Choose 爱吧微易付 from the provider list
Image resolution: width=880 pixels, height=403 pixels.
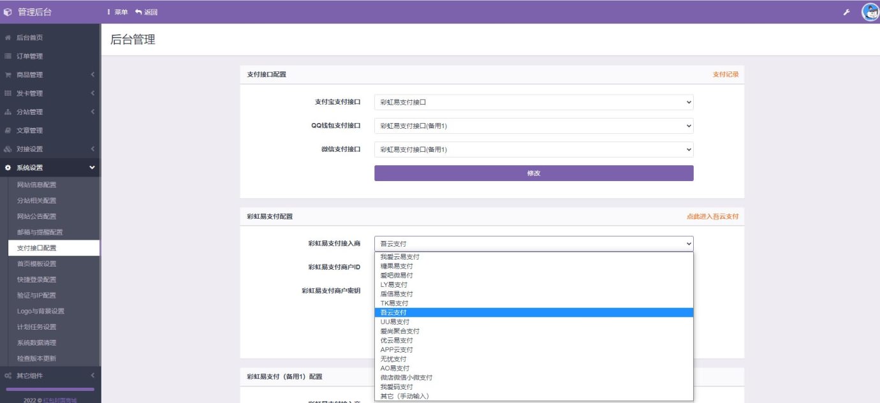coord(534,275)
